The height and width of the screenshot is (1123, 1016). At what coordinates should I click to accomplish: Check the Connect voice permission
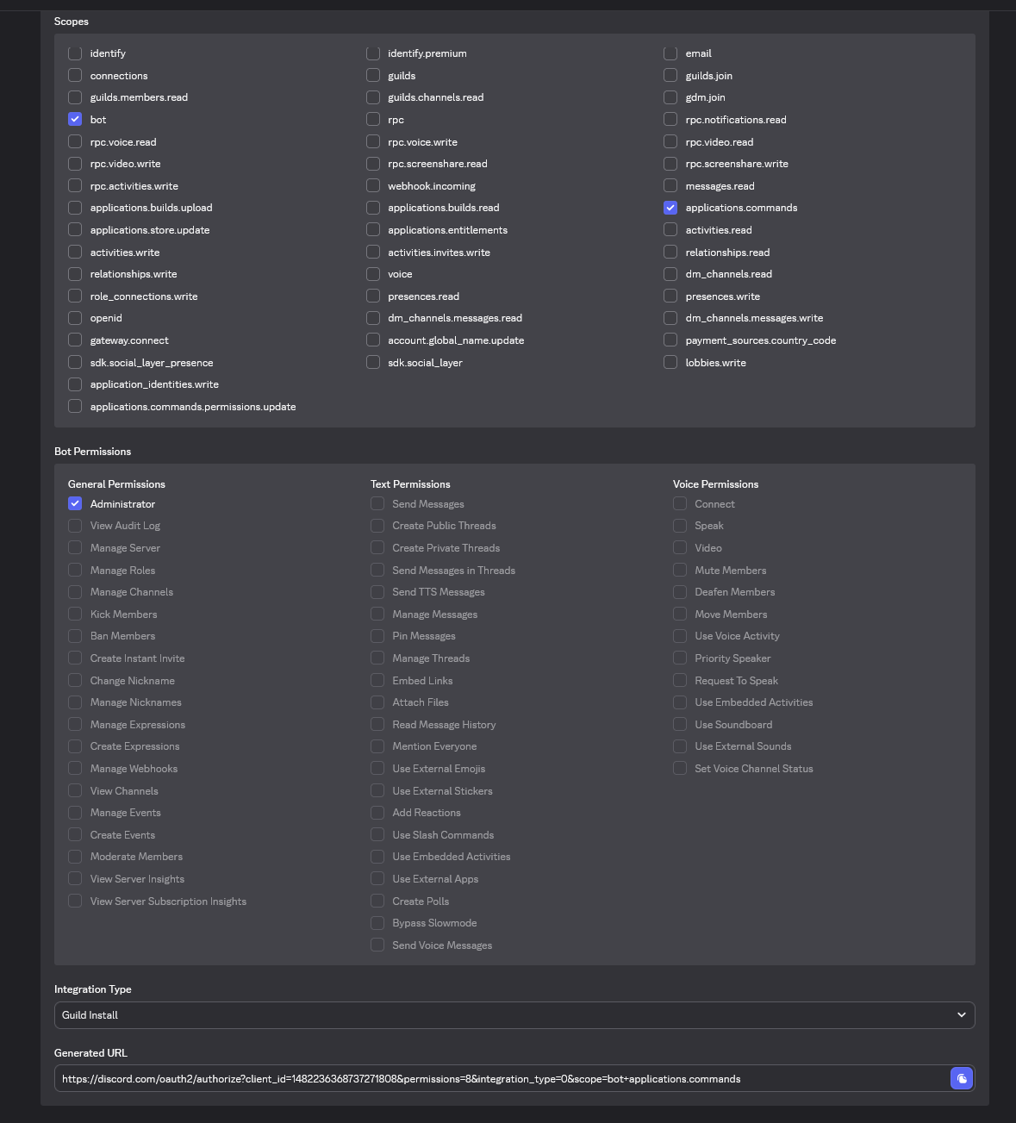pyautogui.click(x=680, y=503)
